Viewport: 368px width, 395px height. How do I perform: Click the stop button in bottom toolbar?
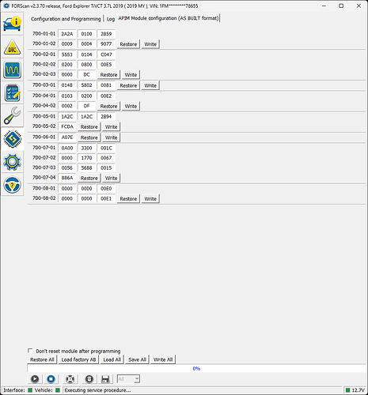point(51,379)
